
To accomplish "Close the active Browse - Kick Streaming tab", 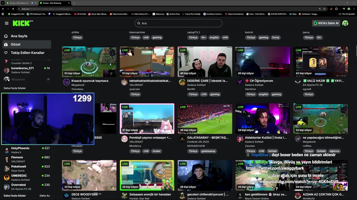I will [69, 3].
